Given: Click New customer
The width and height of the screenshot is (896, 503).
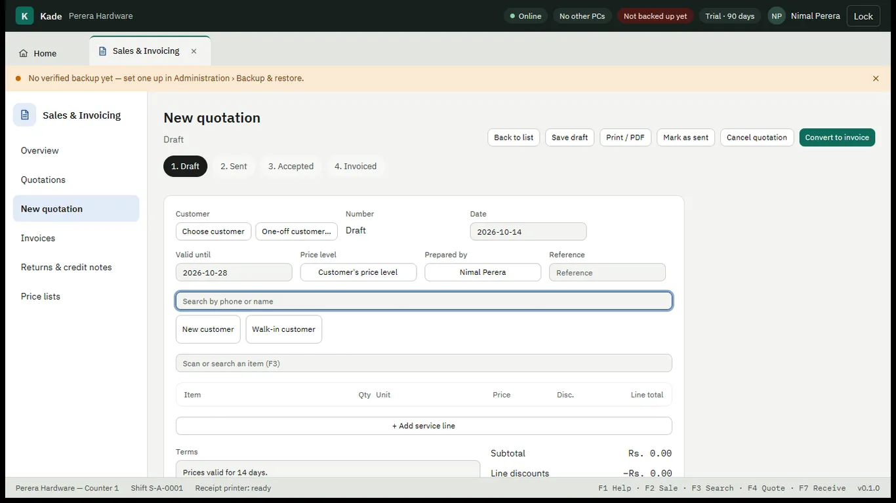Looking at the screenshot, I should click(x=208, y=329).
